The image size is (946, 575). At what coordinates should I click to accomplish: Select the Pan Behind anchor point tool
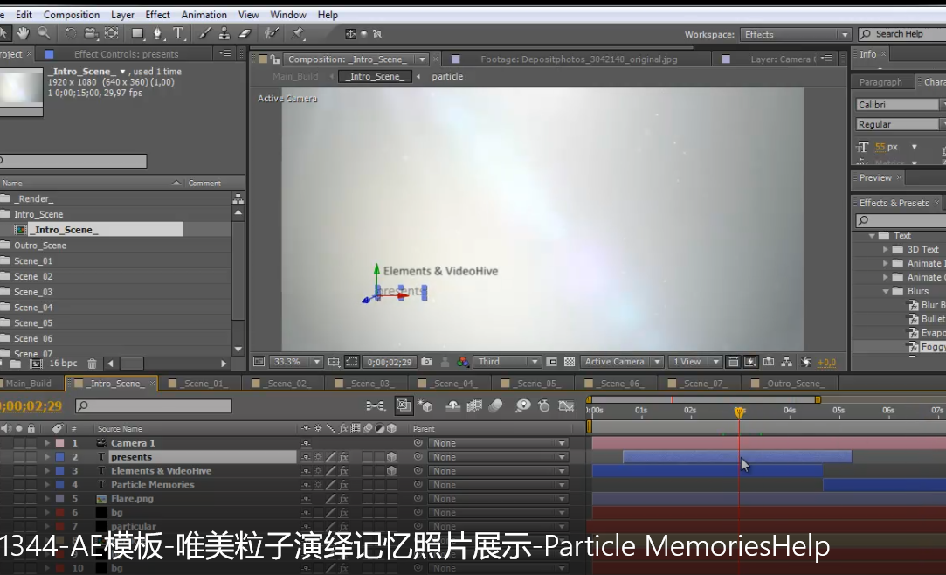tap(112, 34)
